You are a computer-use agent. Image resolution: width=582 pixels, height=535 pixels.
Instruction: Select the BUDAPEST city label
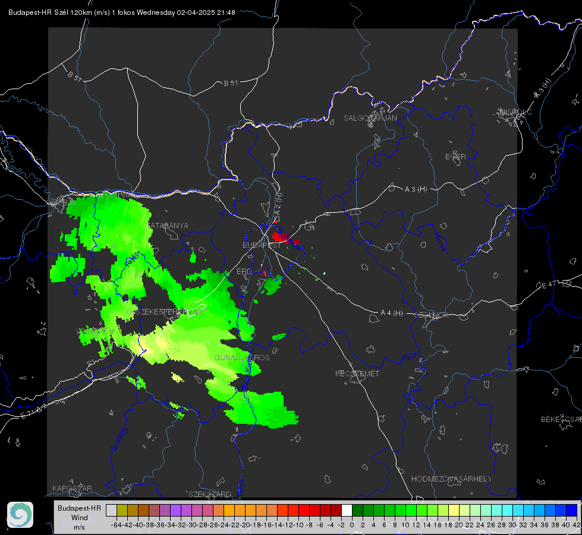(262, 246)
